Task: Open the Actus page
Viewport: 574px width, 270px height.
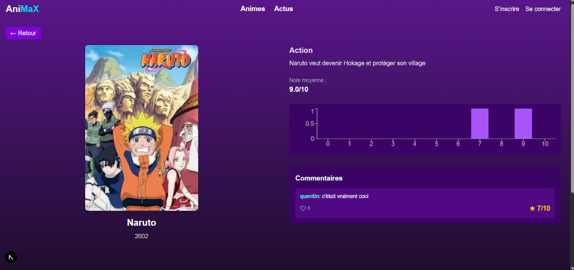Action: pos(283,9)
